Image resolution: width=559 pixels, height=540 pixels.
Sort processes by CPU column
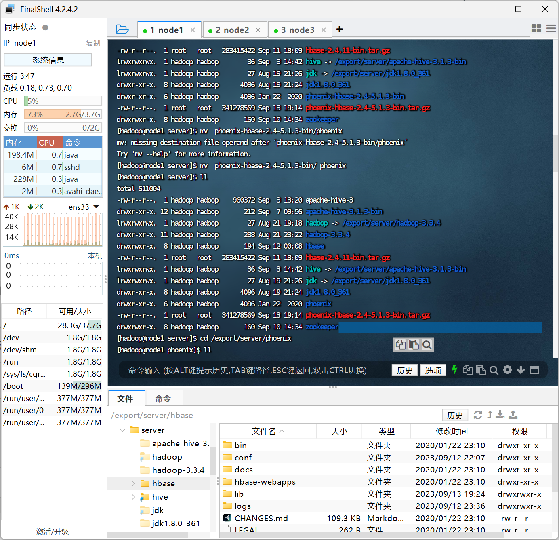pyautogui.click(x=50, y=142)
